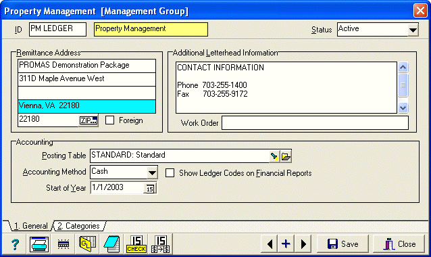Click the ID field PM LEDGER
The width and height of the screenshot is (431, 257).
coord(57,29)
